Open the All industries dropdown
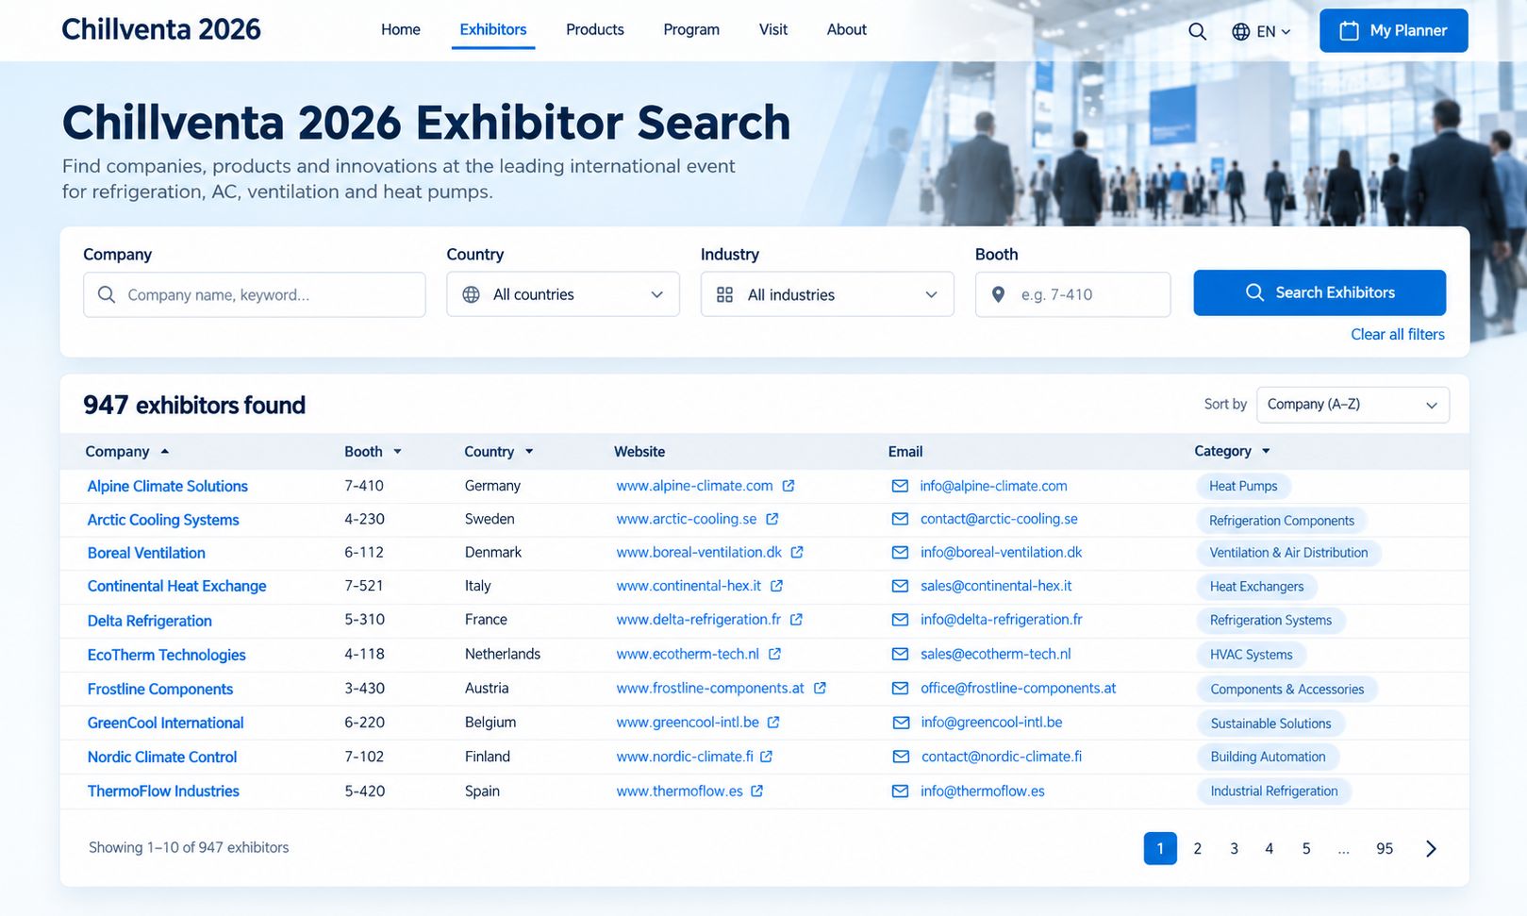 click(x=827, y=294)
